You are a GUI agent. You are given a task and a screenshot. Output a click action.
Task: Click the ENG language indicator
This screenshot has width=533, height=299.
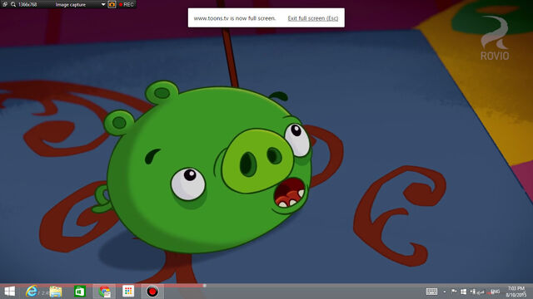(496, 292)
